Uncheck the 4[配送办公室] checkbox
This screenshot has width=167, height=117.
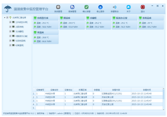[10, 36]
